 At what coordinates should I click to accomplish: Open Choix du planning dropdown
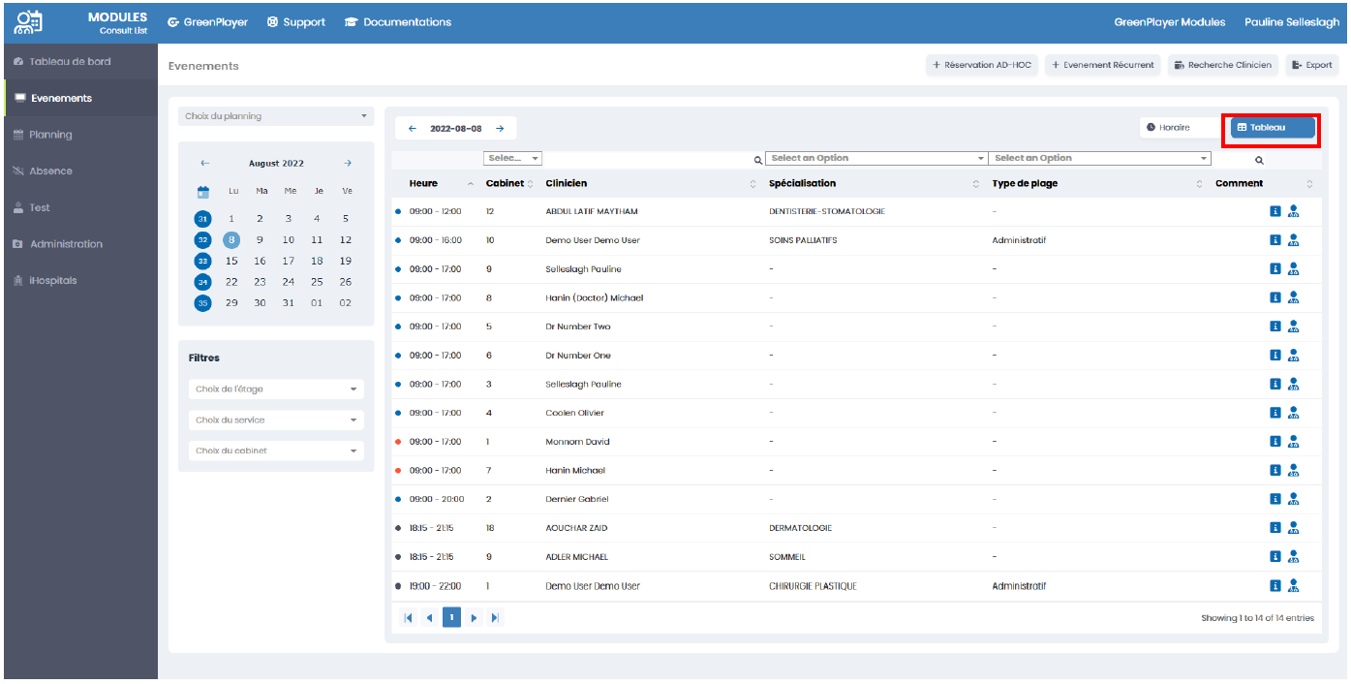[x=276, y=116]
